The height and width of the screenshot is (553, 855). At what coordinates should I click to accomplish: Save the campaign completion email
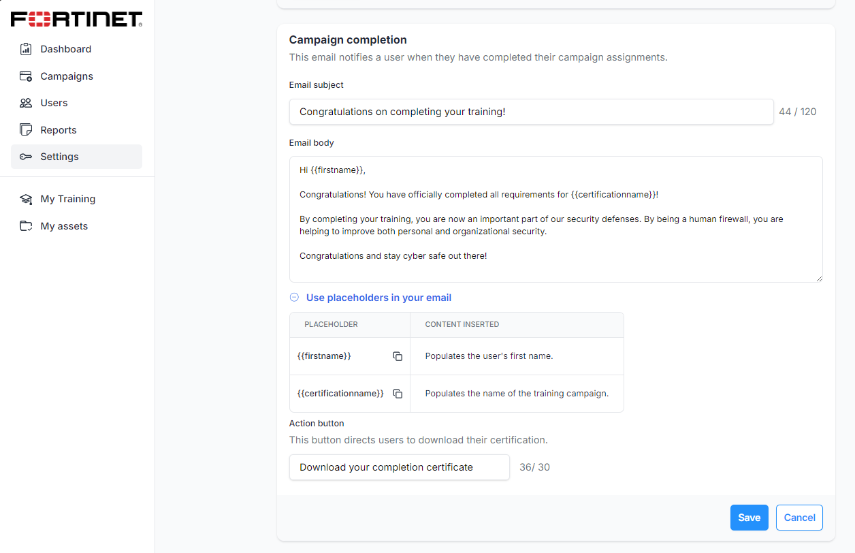(749, 518)
